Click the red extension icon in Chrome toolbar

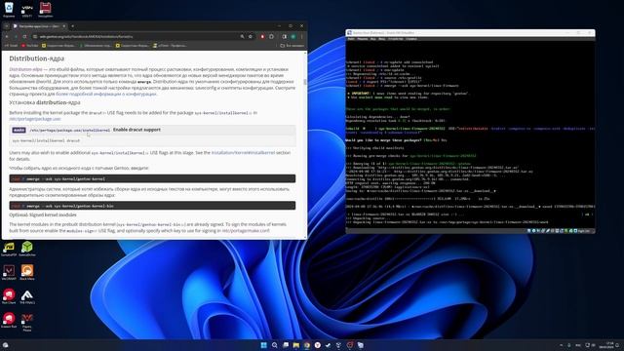pyautogui.click(x=262, y=37)
